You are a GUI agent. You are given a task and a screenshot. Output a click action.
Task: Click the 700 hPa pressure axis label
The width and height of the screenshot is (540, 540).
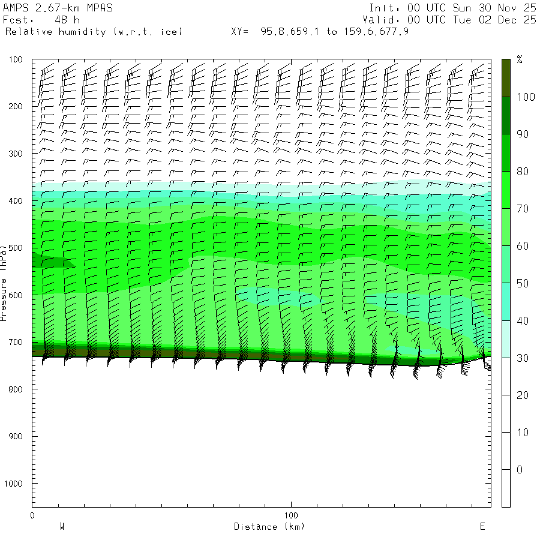click(16, 342)
